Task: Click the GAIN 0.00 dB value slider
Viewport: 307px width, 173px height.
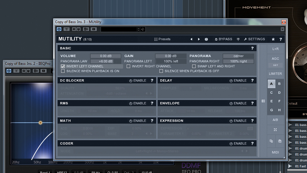Action: pyautogui.click(x=171, y=56)
